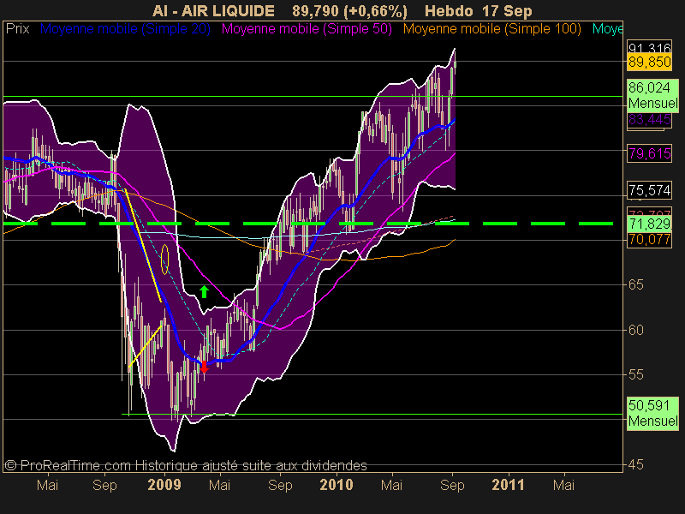Screen dimensions: 685x514
Task: Click the 75,574 lower band price tag
Action: pos(649,190)
